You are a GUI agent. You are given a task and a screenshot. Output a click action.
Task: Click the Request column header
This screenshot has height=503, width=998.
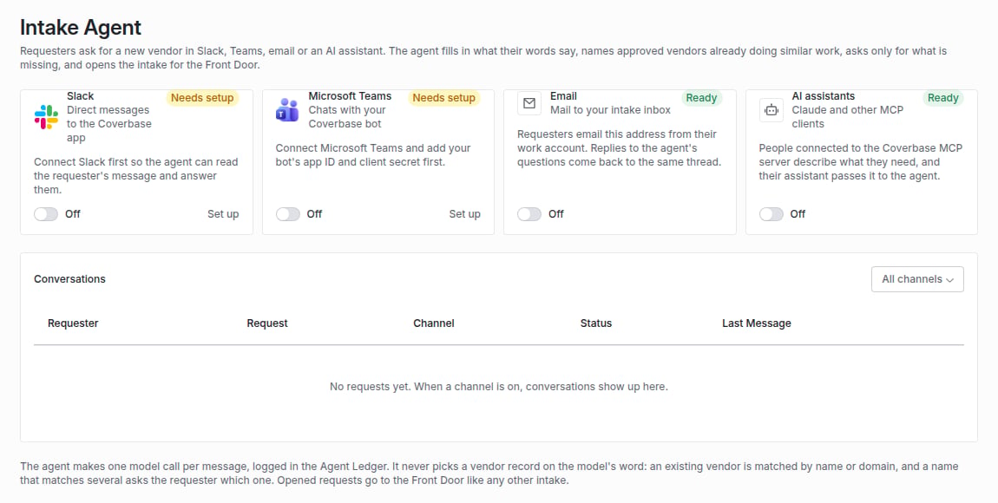pyautogui.click(x=267, y=323)
